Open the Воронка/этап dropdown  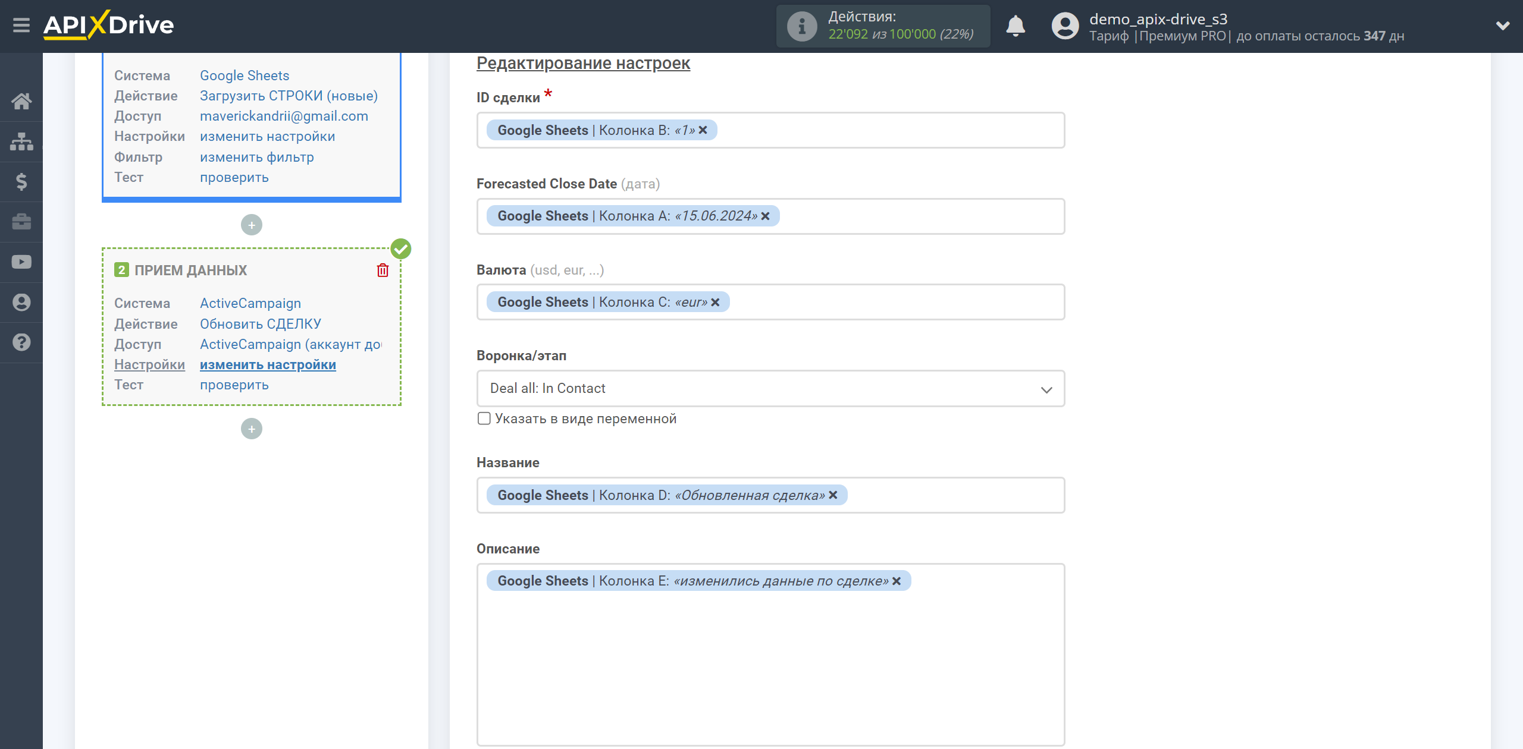770,388
